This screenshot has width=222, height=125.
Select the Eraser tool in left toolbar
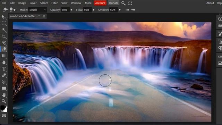click(x=4, y=49)
